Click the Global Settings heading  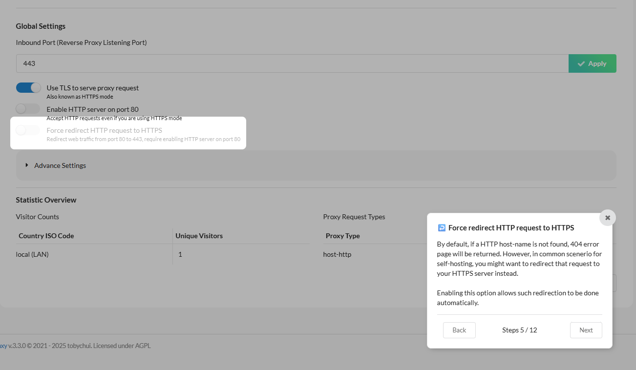point(41,26)
